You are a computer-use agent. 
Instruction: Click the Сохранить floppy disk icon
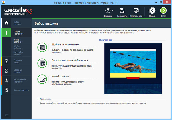122,11
